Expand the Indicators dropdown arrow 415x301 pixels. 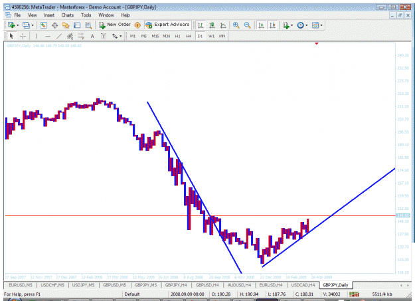(x=291, y=25)
